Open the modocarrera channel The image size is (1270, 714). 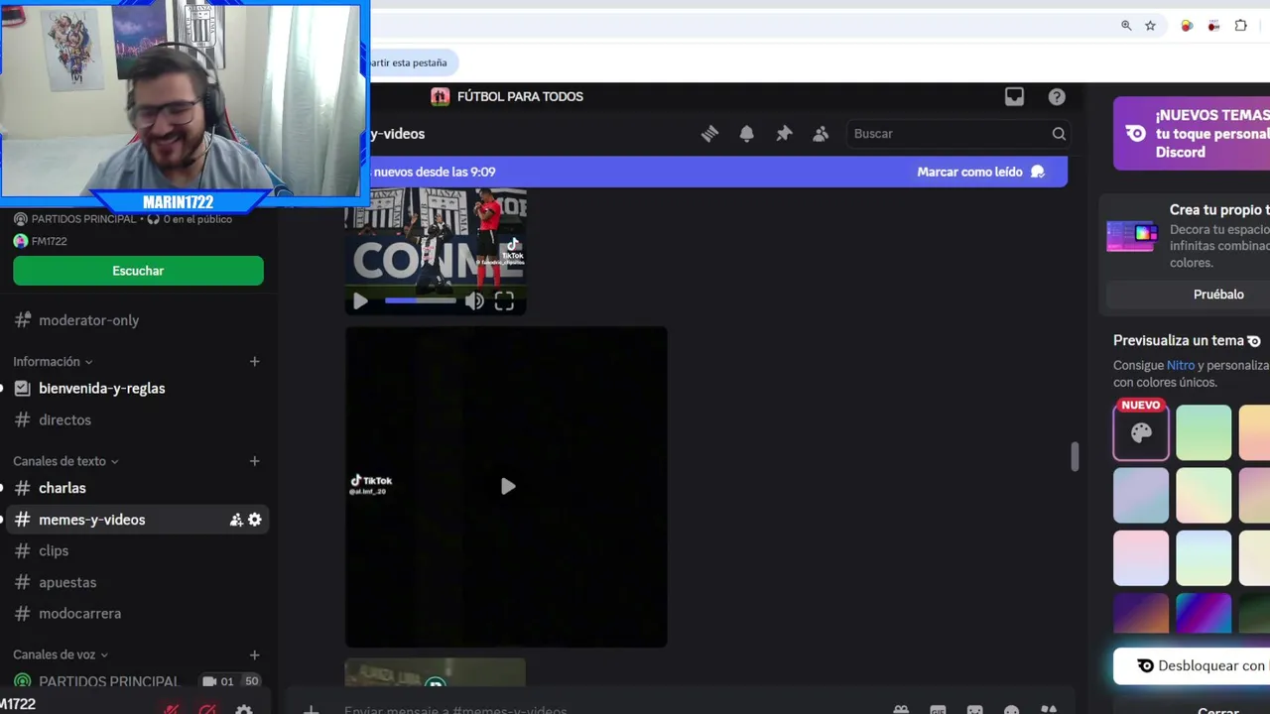(x=138, y=614)
